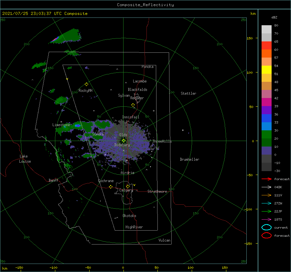Click the ThreeHills label
Image resolution: width=291 pixels, height=272 pixels.
pos(162,141)
